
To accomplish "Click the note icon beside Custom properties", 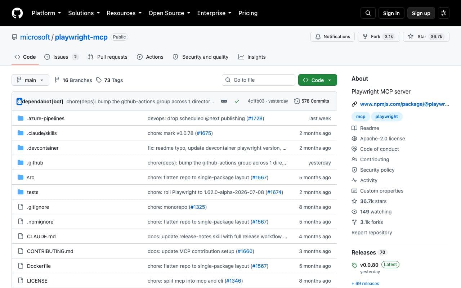I will pyautogui.click(x=354, y=191).
